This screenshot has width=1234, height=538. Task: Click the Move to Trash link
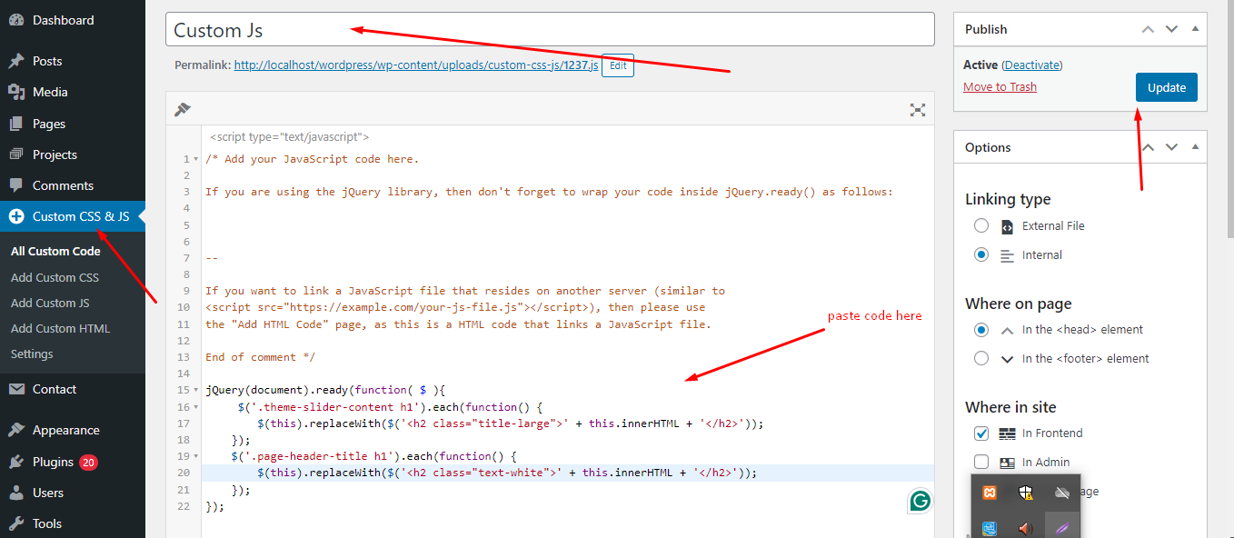1000,87
